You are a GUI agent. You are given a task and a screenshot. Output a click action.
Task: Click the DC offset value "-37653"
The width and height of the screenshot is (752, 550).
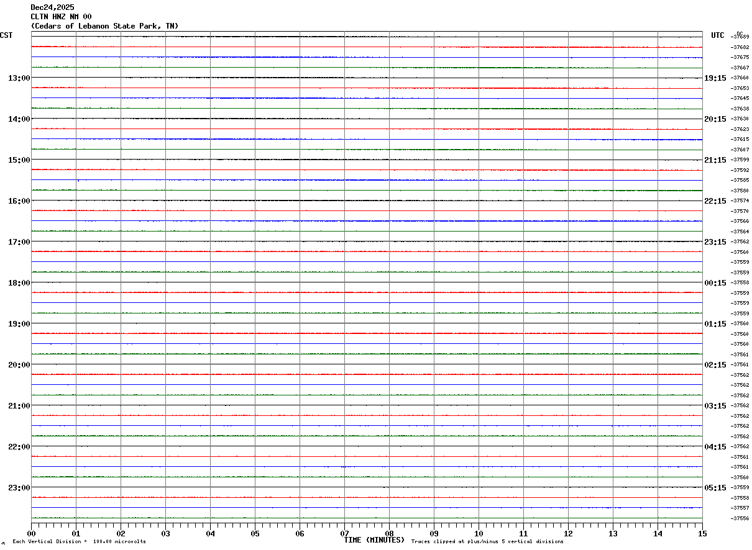point(740,88)
